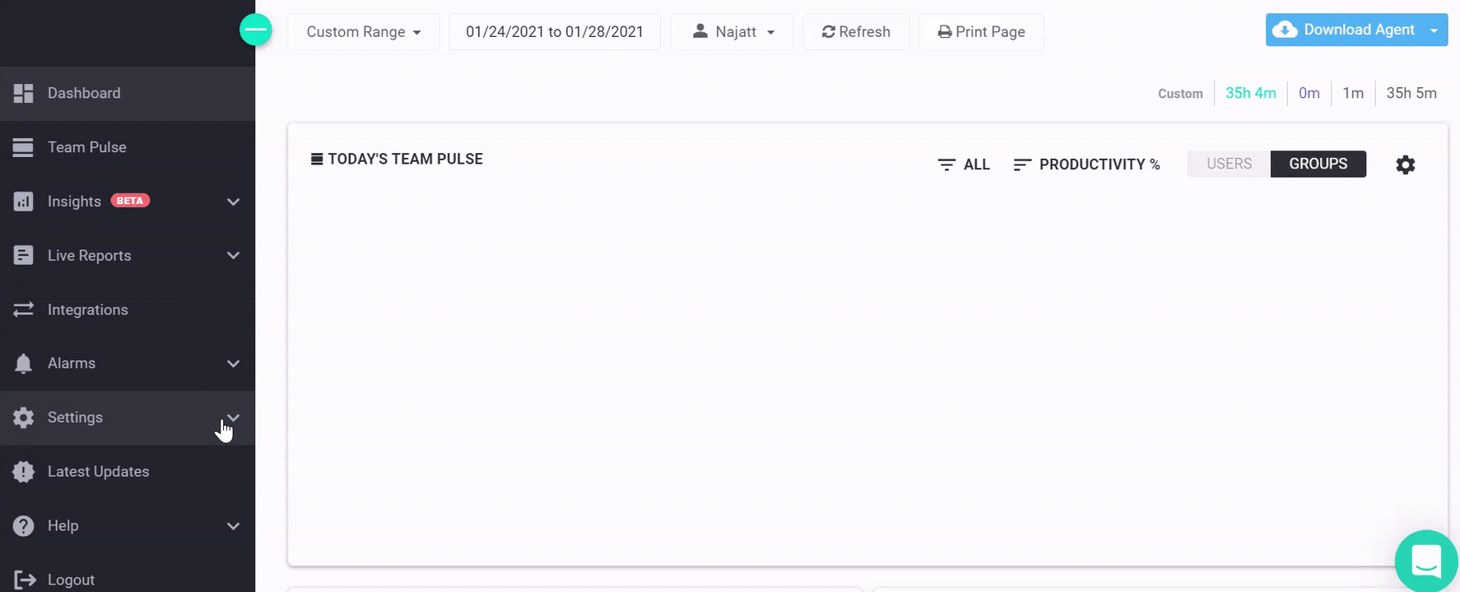Screen dimensions: 1460x592
Task: Switch Team Pulse view to USERS
Action: click(x=1229, y=164)
